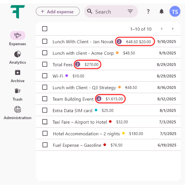Expand Team Building Event grouped items badge
Image resolution: width=185 pixels, height=188 pixels.
point(99,99)
